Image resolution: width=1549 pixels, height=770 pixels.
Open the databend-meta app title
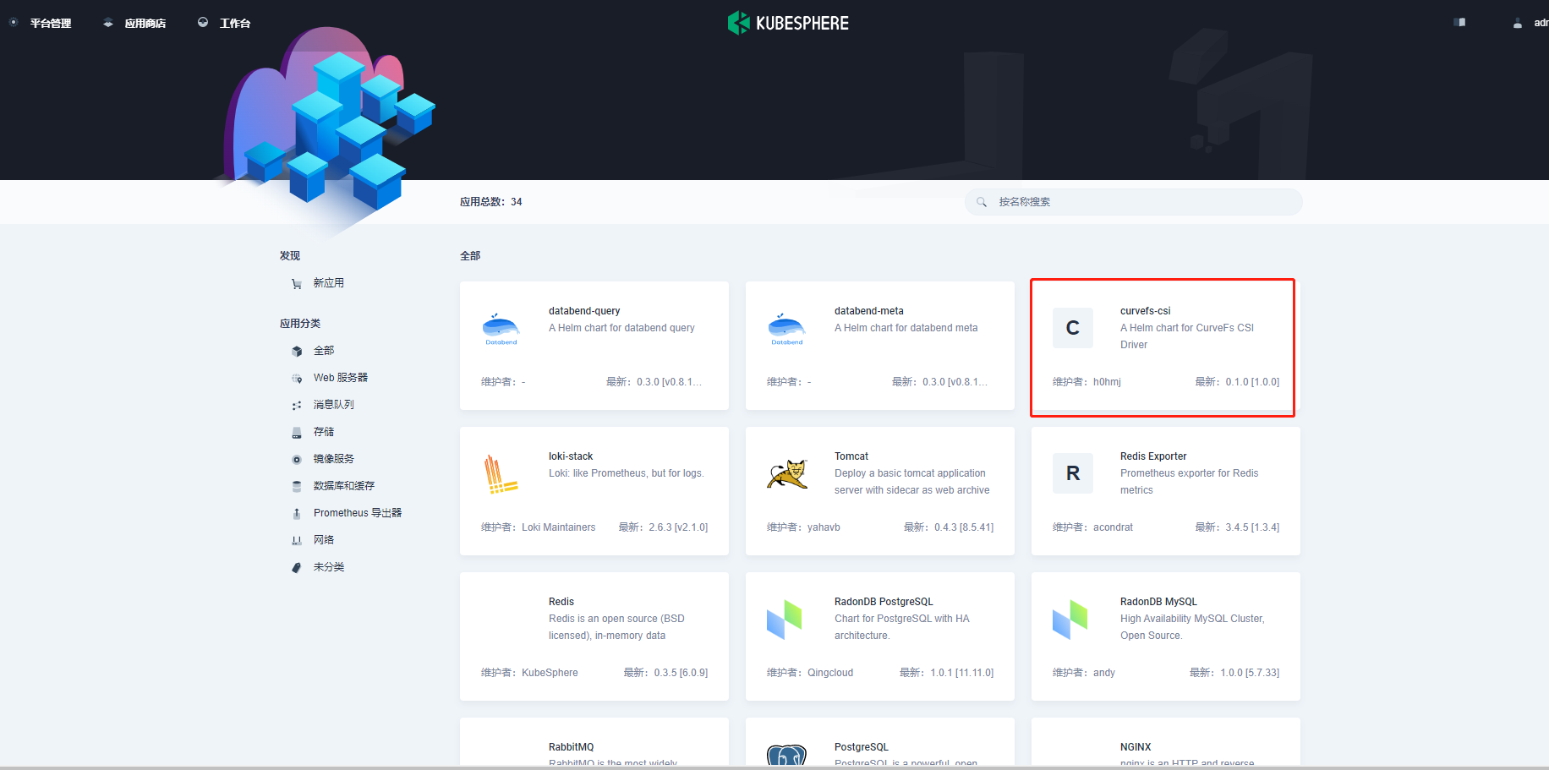point(869,311)
